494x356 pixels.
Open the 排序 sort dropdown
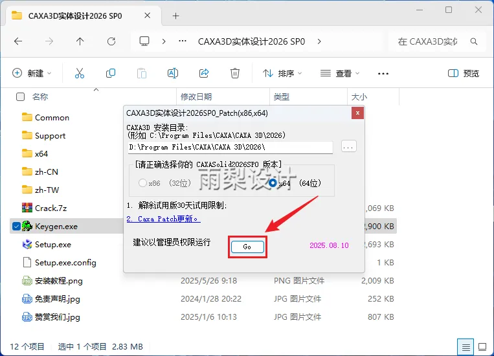(282, 73)
